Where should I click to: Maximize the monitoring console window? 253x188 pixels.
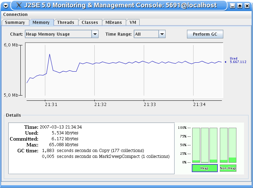click(x=240, y=6)
